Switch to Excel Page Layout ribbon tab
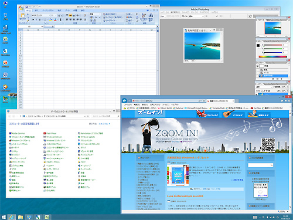This screenshot has width=293, height=220. click(48, 11)
